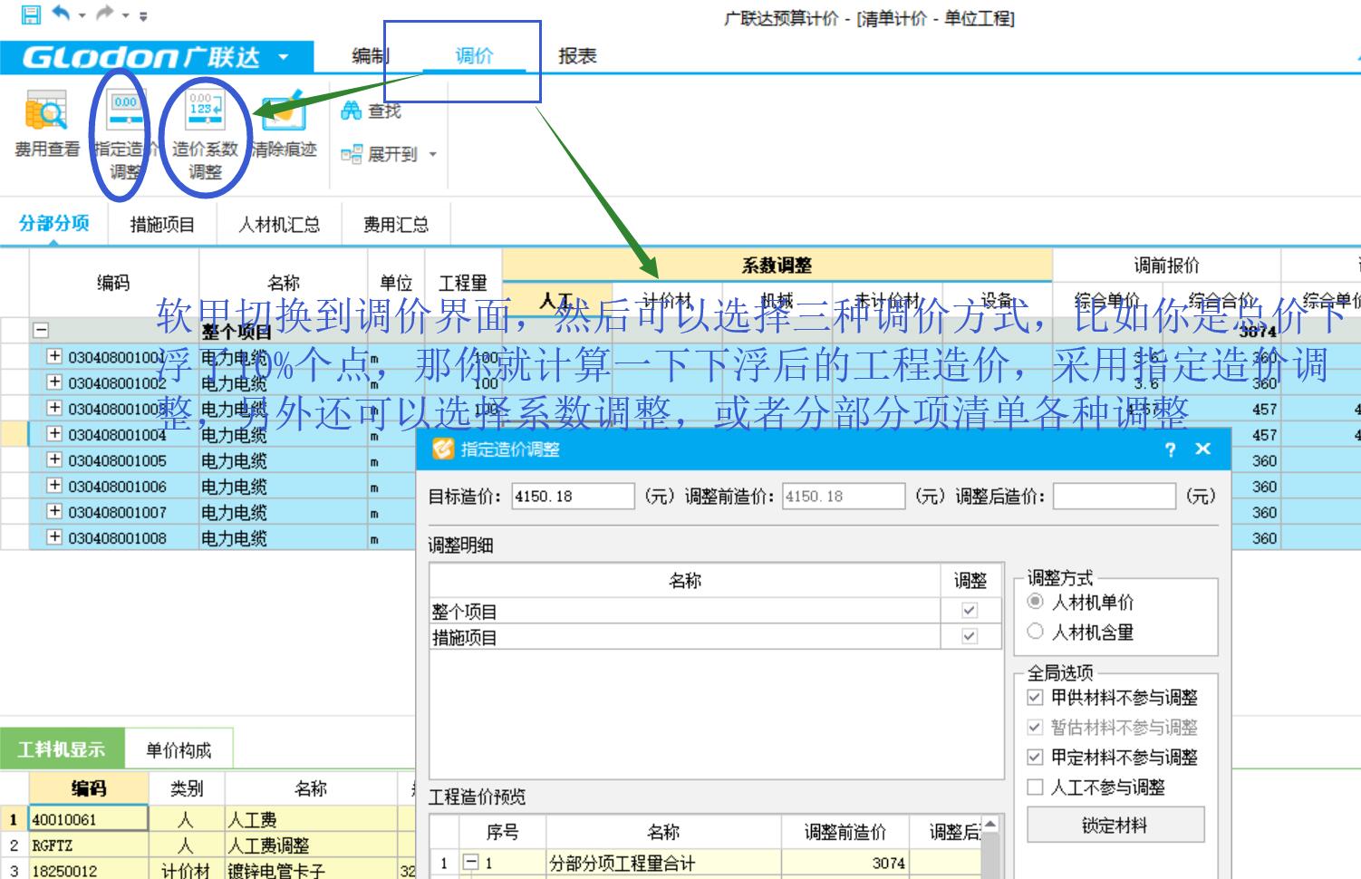Toggle 暂估材料不参与调整 checkbox
Image resolution: width=1361 pixels, height=879 pixels.
pyautogui.click(x=1035, y=728)
